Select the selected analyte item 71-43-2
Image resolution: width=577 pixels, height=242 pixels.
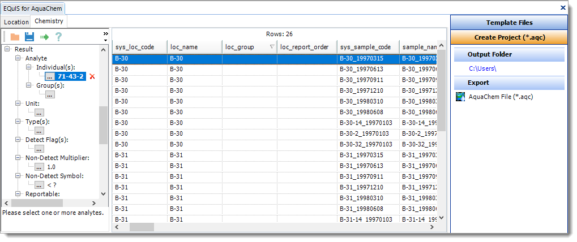coord(70,76)
